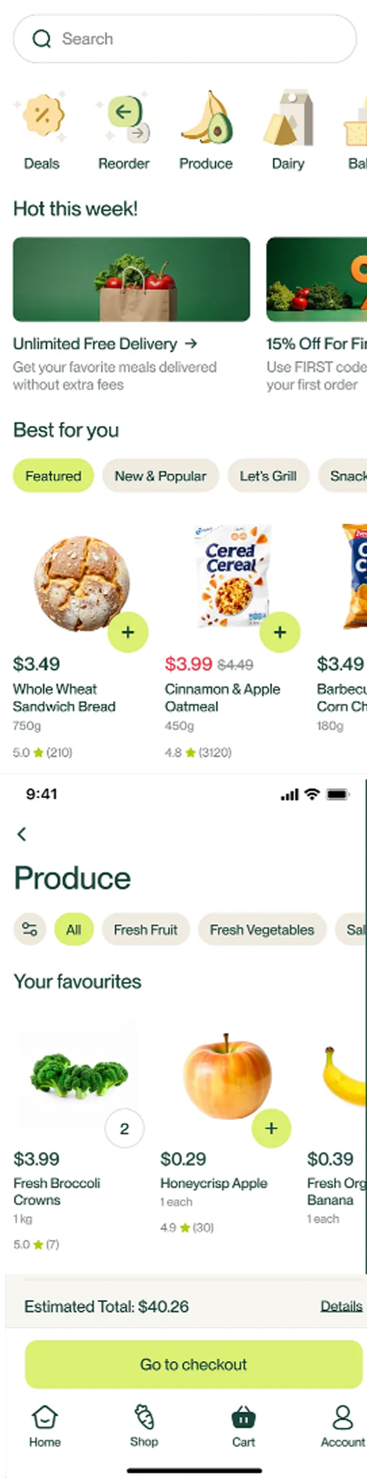
Task: Add Cinnamon & Apple Oatmeal to cart
Action: (280, 632)
